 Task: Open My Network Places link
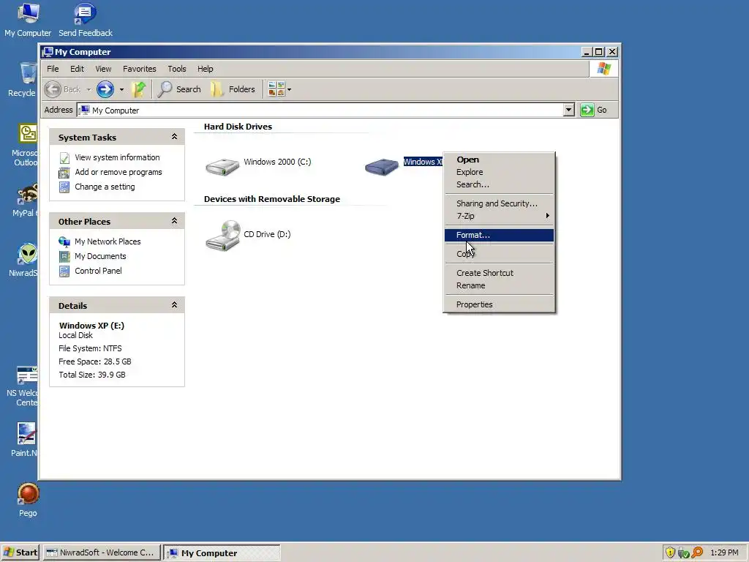click(x=108, y=241)
